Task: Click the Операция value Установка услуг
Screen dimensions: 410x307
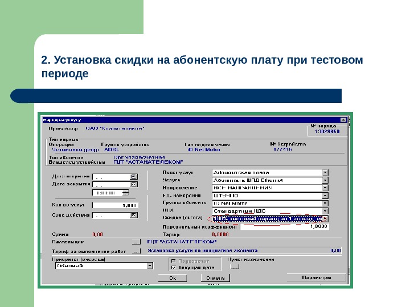Action: point(76,150)
